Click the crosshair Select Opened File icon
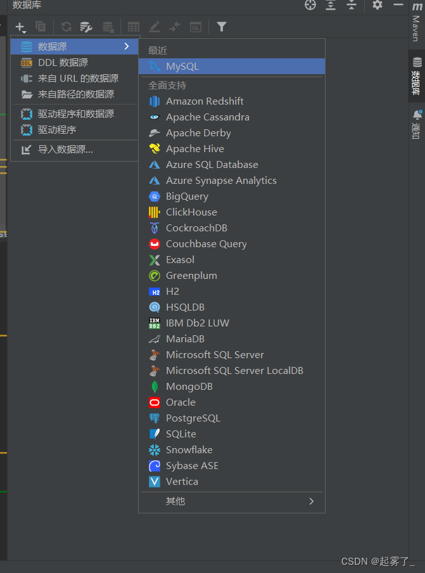 pyautogui.click(x=310, y=4)
